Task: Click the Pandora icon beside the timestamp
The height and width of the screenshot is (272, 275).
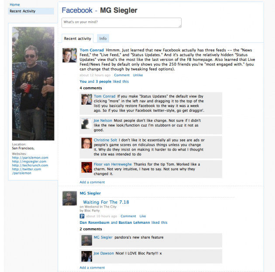Action: (x=82, y=216)
